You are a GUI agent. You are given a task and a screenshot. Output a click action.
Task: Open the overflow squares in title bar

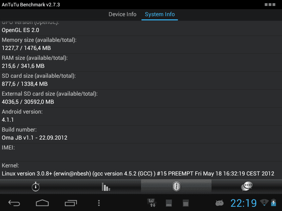coord(270,5)
